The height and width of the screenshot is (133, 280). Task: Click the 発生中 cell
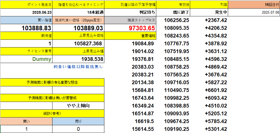[209, 12]
